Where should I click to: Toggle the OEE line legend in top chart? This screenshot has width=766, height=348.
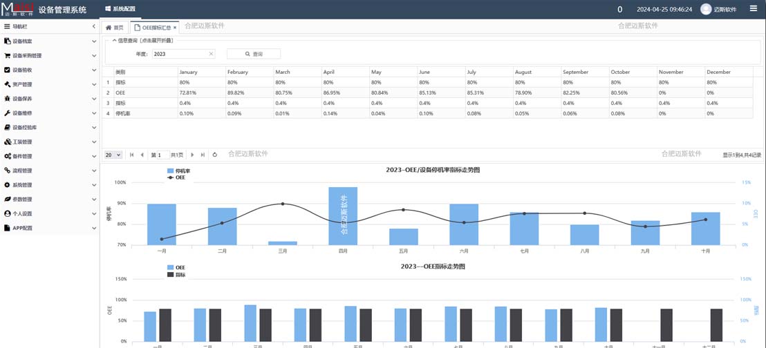pyautogui.click(x=176, y=177)
